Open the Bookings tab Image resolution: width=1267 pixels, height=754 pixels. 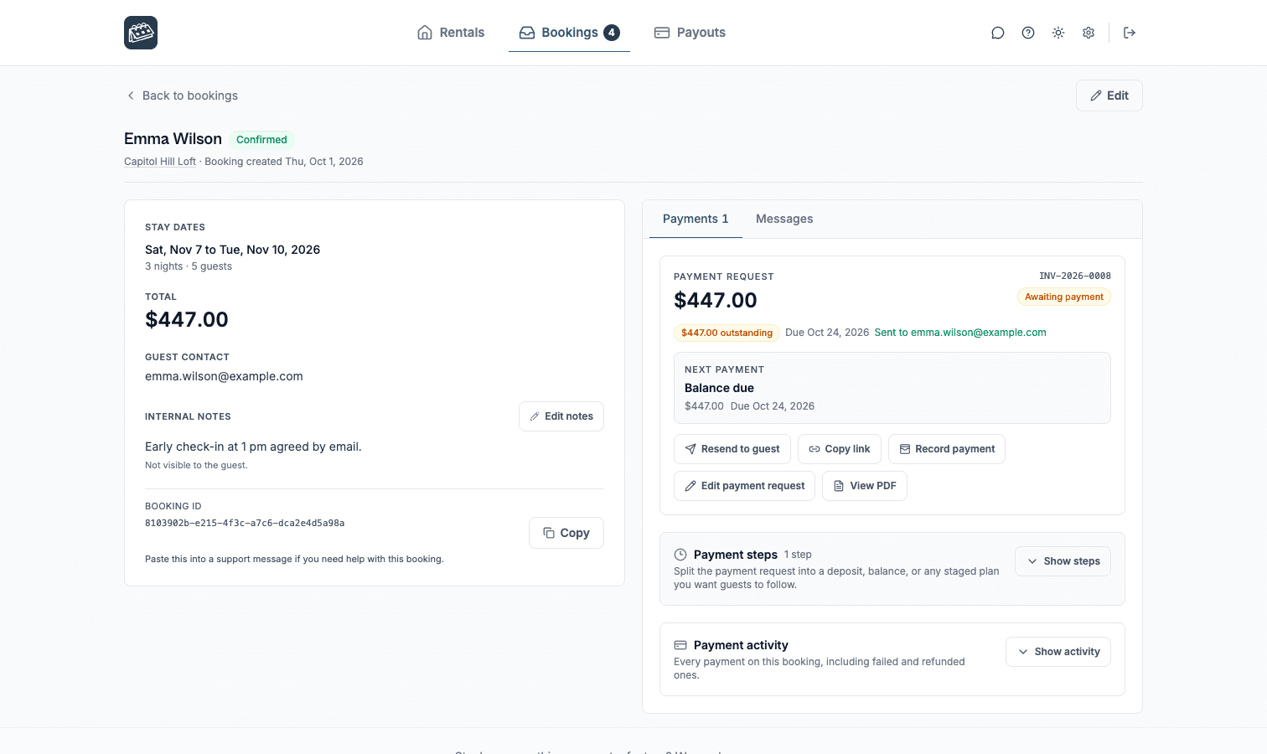click(x=569, y=33)
